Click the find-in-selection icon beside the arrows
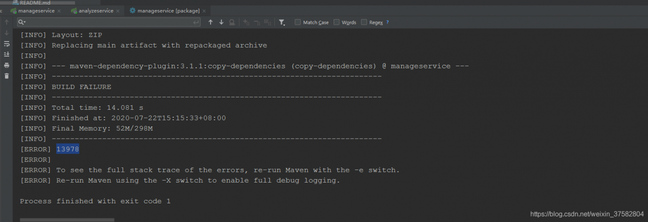This screenshot has height=222, width=648. [232, 22]
